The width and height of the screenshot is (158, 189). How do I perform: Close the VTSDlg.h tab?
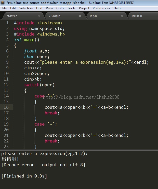coord(80,16)
